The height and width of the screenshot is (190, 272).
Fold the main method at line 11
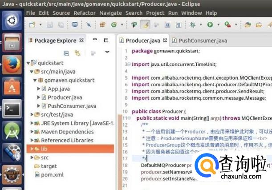(129, 118)
